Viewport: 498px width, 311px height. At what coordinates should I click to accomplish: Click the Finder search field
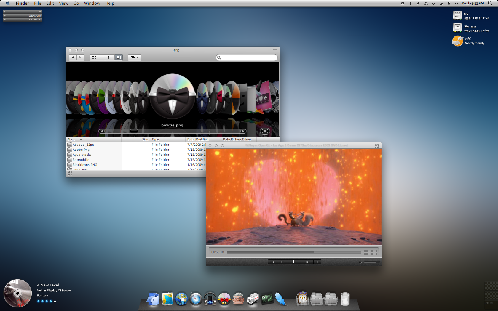[x=247, y=57]
